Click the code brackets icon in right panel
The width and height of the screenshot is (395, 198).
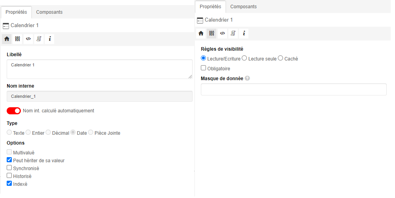222,33
